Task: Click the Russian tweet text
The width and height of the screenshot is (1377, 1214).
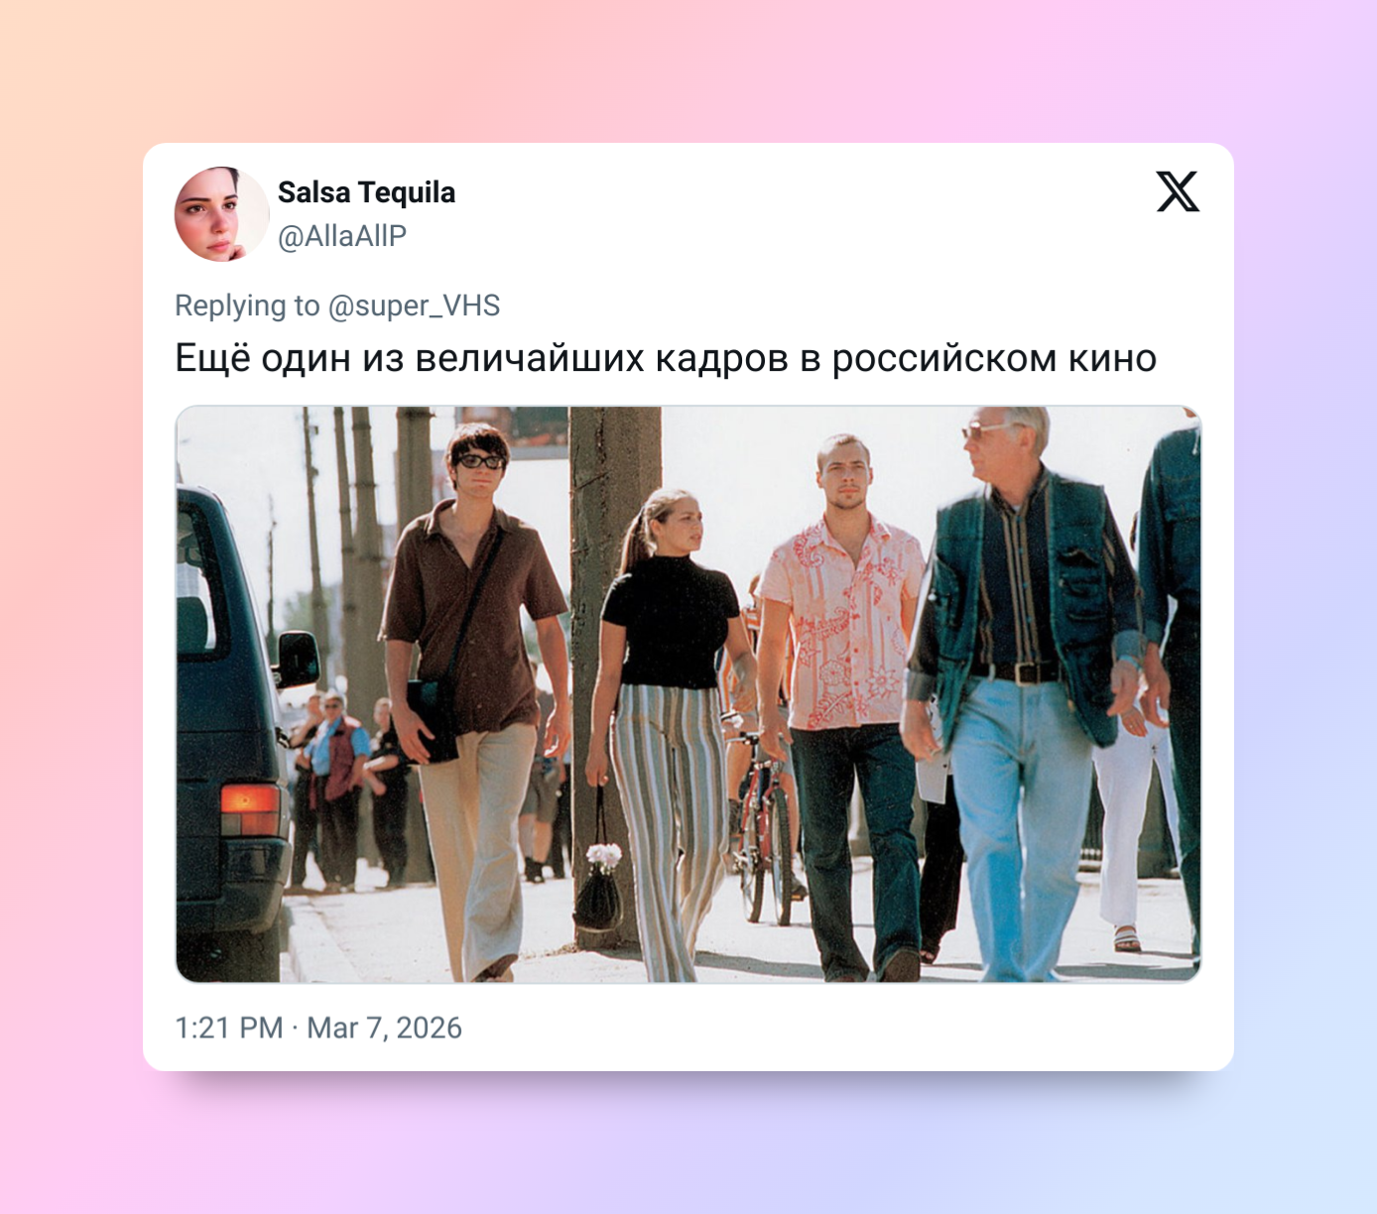Action: 666,358
